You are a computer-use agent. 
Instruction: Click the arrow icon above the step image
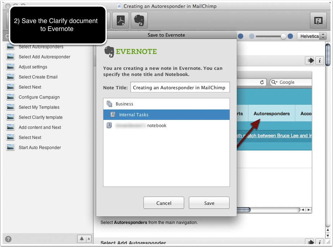310,60
